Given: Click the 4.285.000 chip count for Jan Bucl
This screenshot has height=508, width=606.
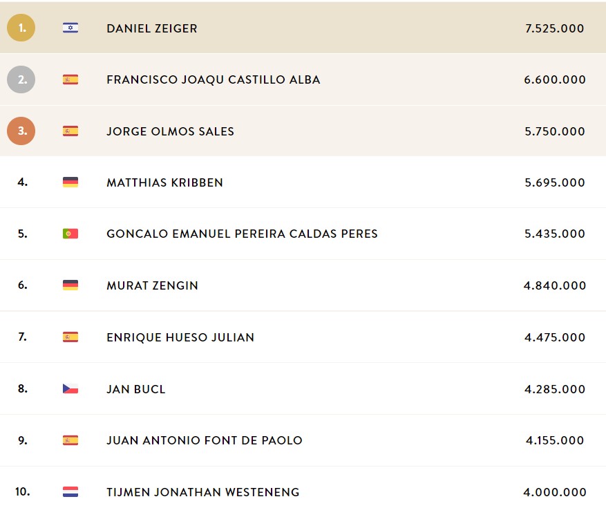Looking at the screenshot, I should point(555,389).
